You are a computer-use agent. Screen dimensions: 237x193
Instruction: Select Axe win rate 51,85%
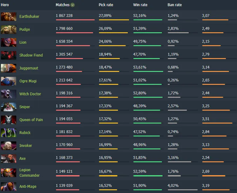(x=140, y=158)
